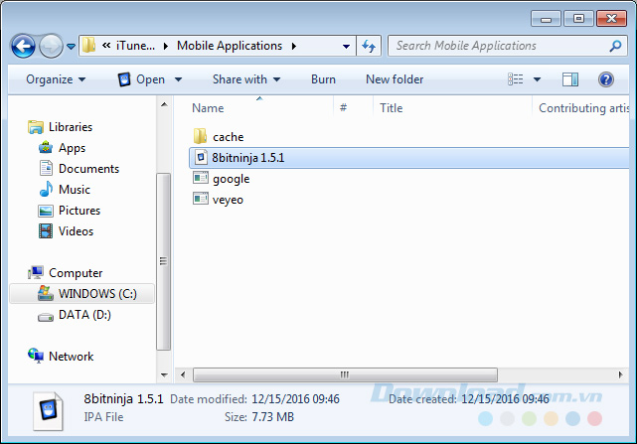Select the google file

(x=232, y=179)
